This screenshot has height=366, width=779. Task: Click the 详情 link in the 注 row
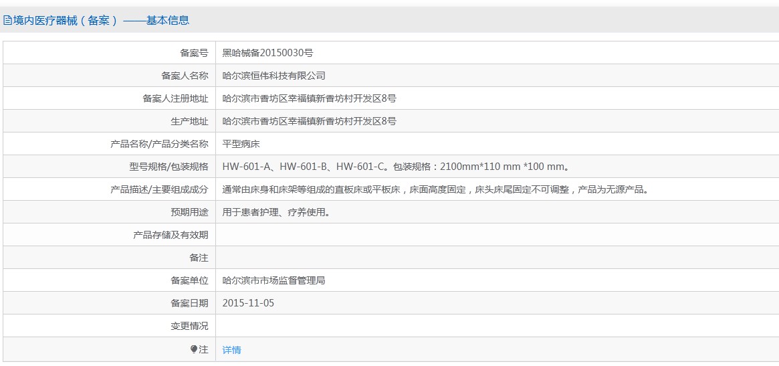(231, 350)
